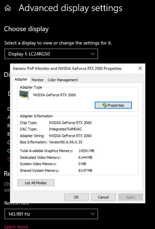This screenshot has height=229, width=155.
Task: Go to Settings home via house icon
Action: pyautogui.click(x=8, y=8)
